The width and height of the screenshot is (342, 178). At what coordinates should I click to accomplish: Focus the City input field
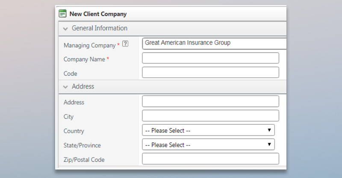click(210, 116)
